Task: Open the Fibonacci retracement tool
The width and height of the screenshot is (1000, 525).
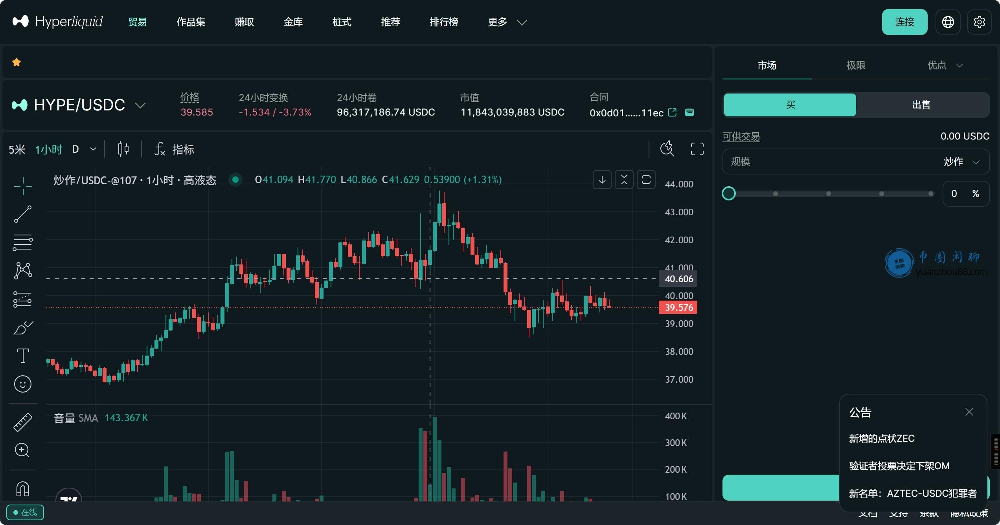Action: click(x=23, y=242)
